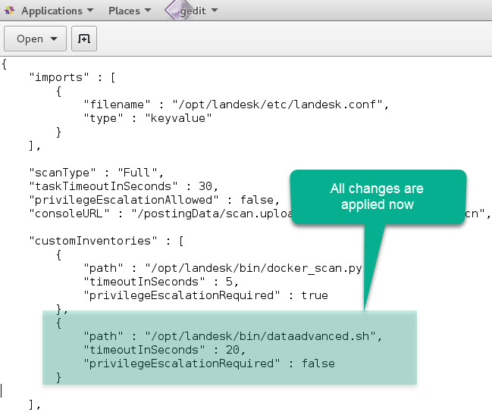
Task: Expand the gedit application menu
Action: point(202,11)
